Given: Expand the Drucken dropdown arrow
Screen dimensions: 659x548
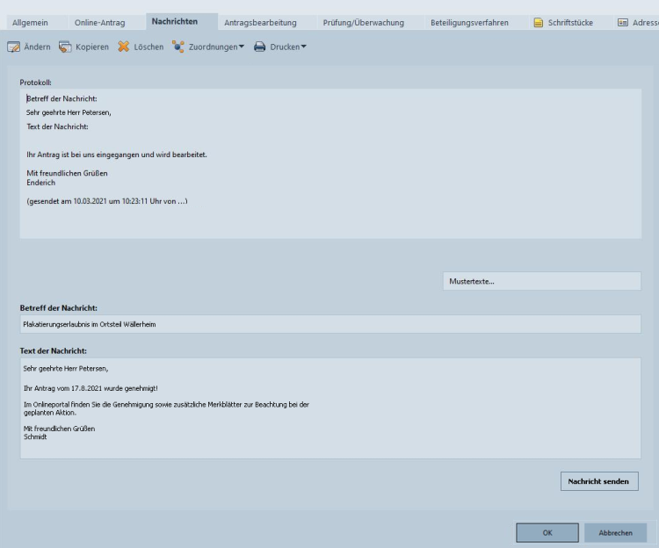Looking at the screenshot, I should [303, 47].
